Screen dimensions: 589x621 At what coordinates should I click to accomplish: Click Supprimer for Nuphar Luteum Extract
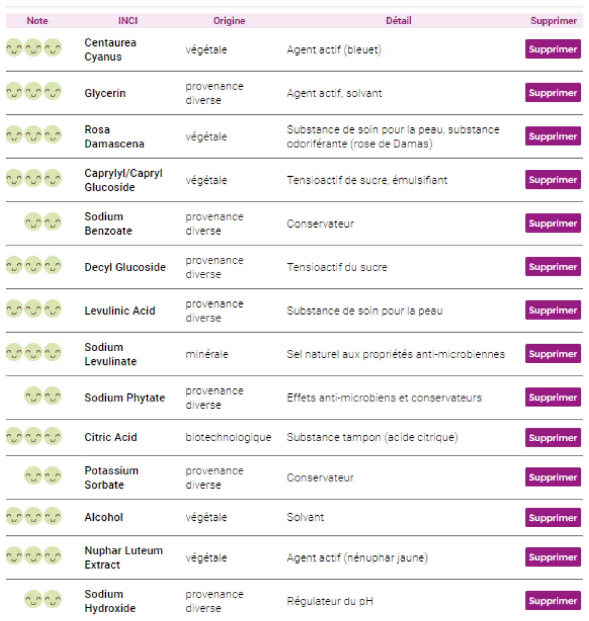tap(552, 557)
